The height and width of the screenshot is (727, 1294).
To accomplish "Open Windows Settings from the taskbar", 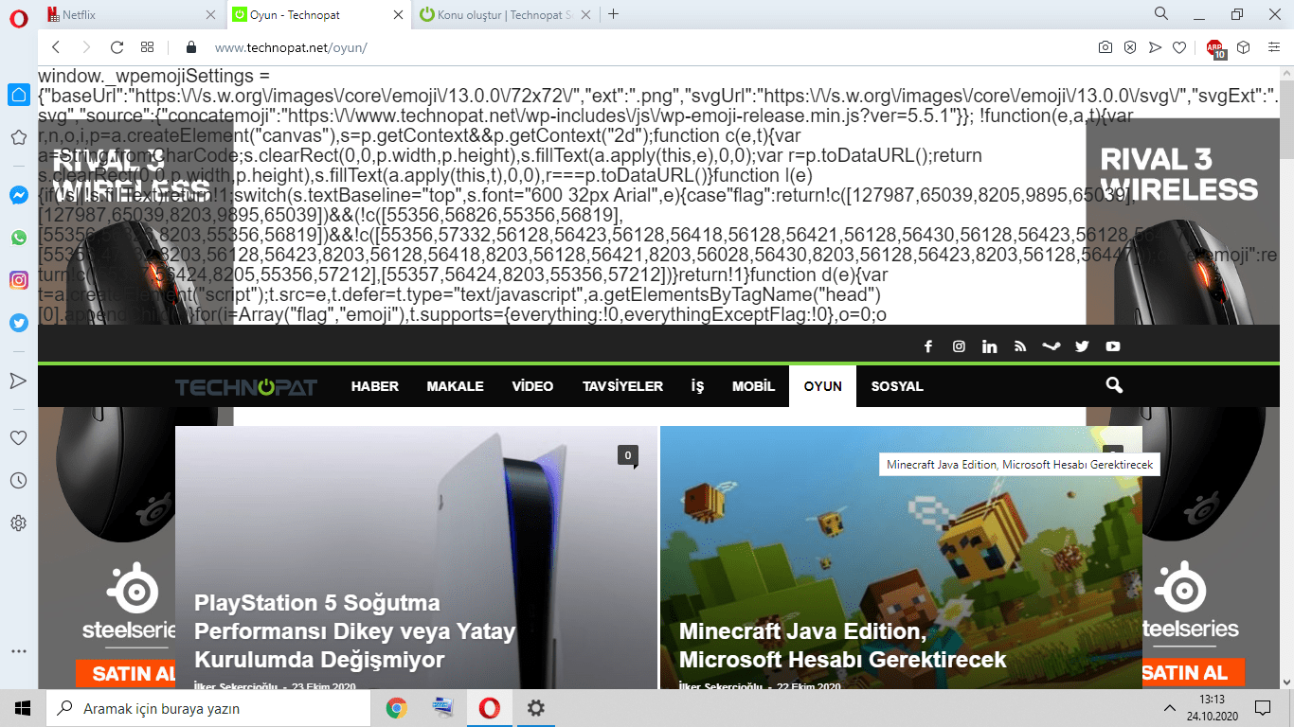I will pyautogui.click(x=535, y=708).
